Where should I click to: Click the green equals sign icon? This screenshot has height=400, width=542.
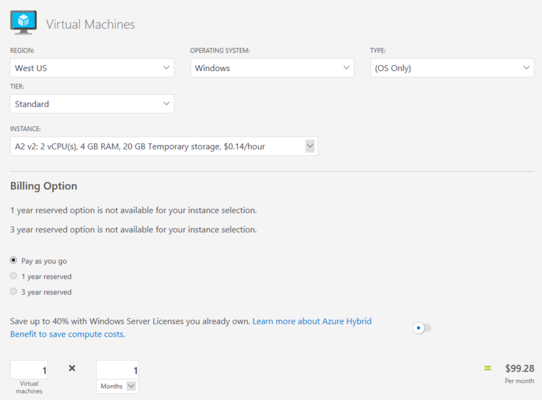[488, 368]
